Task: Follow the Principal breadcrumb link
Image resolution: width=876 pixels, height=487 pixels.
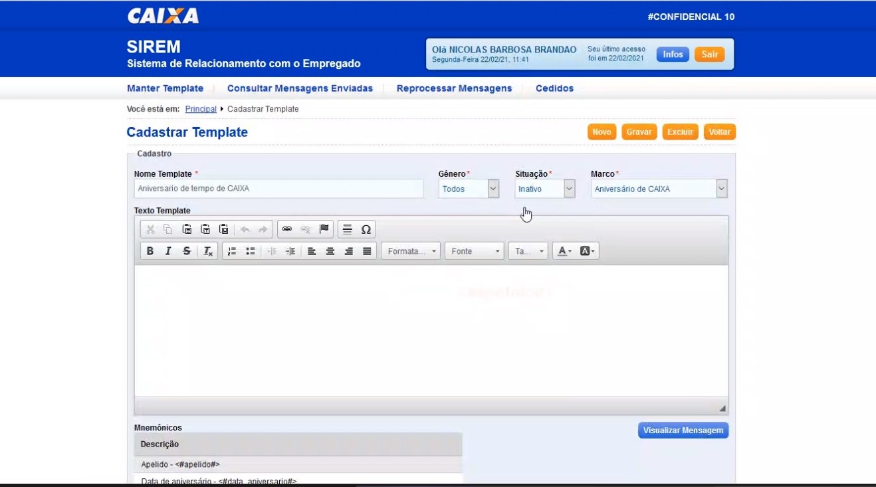Action: coord(201,109)
